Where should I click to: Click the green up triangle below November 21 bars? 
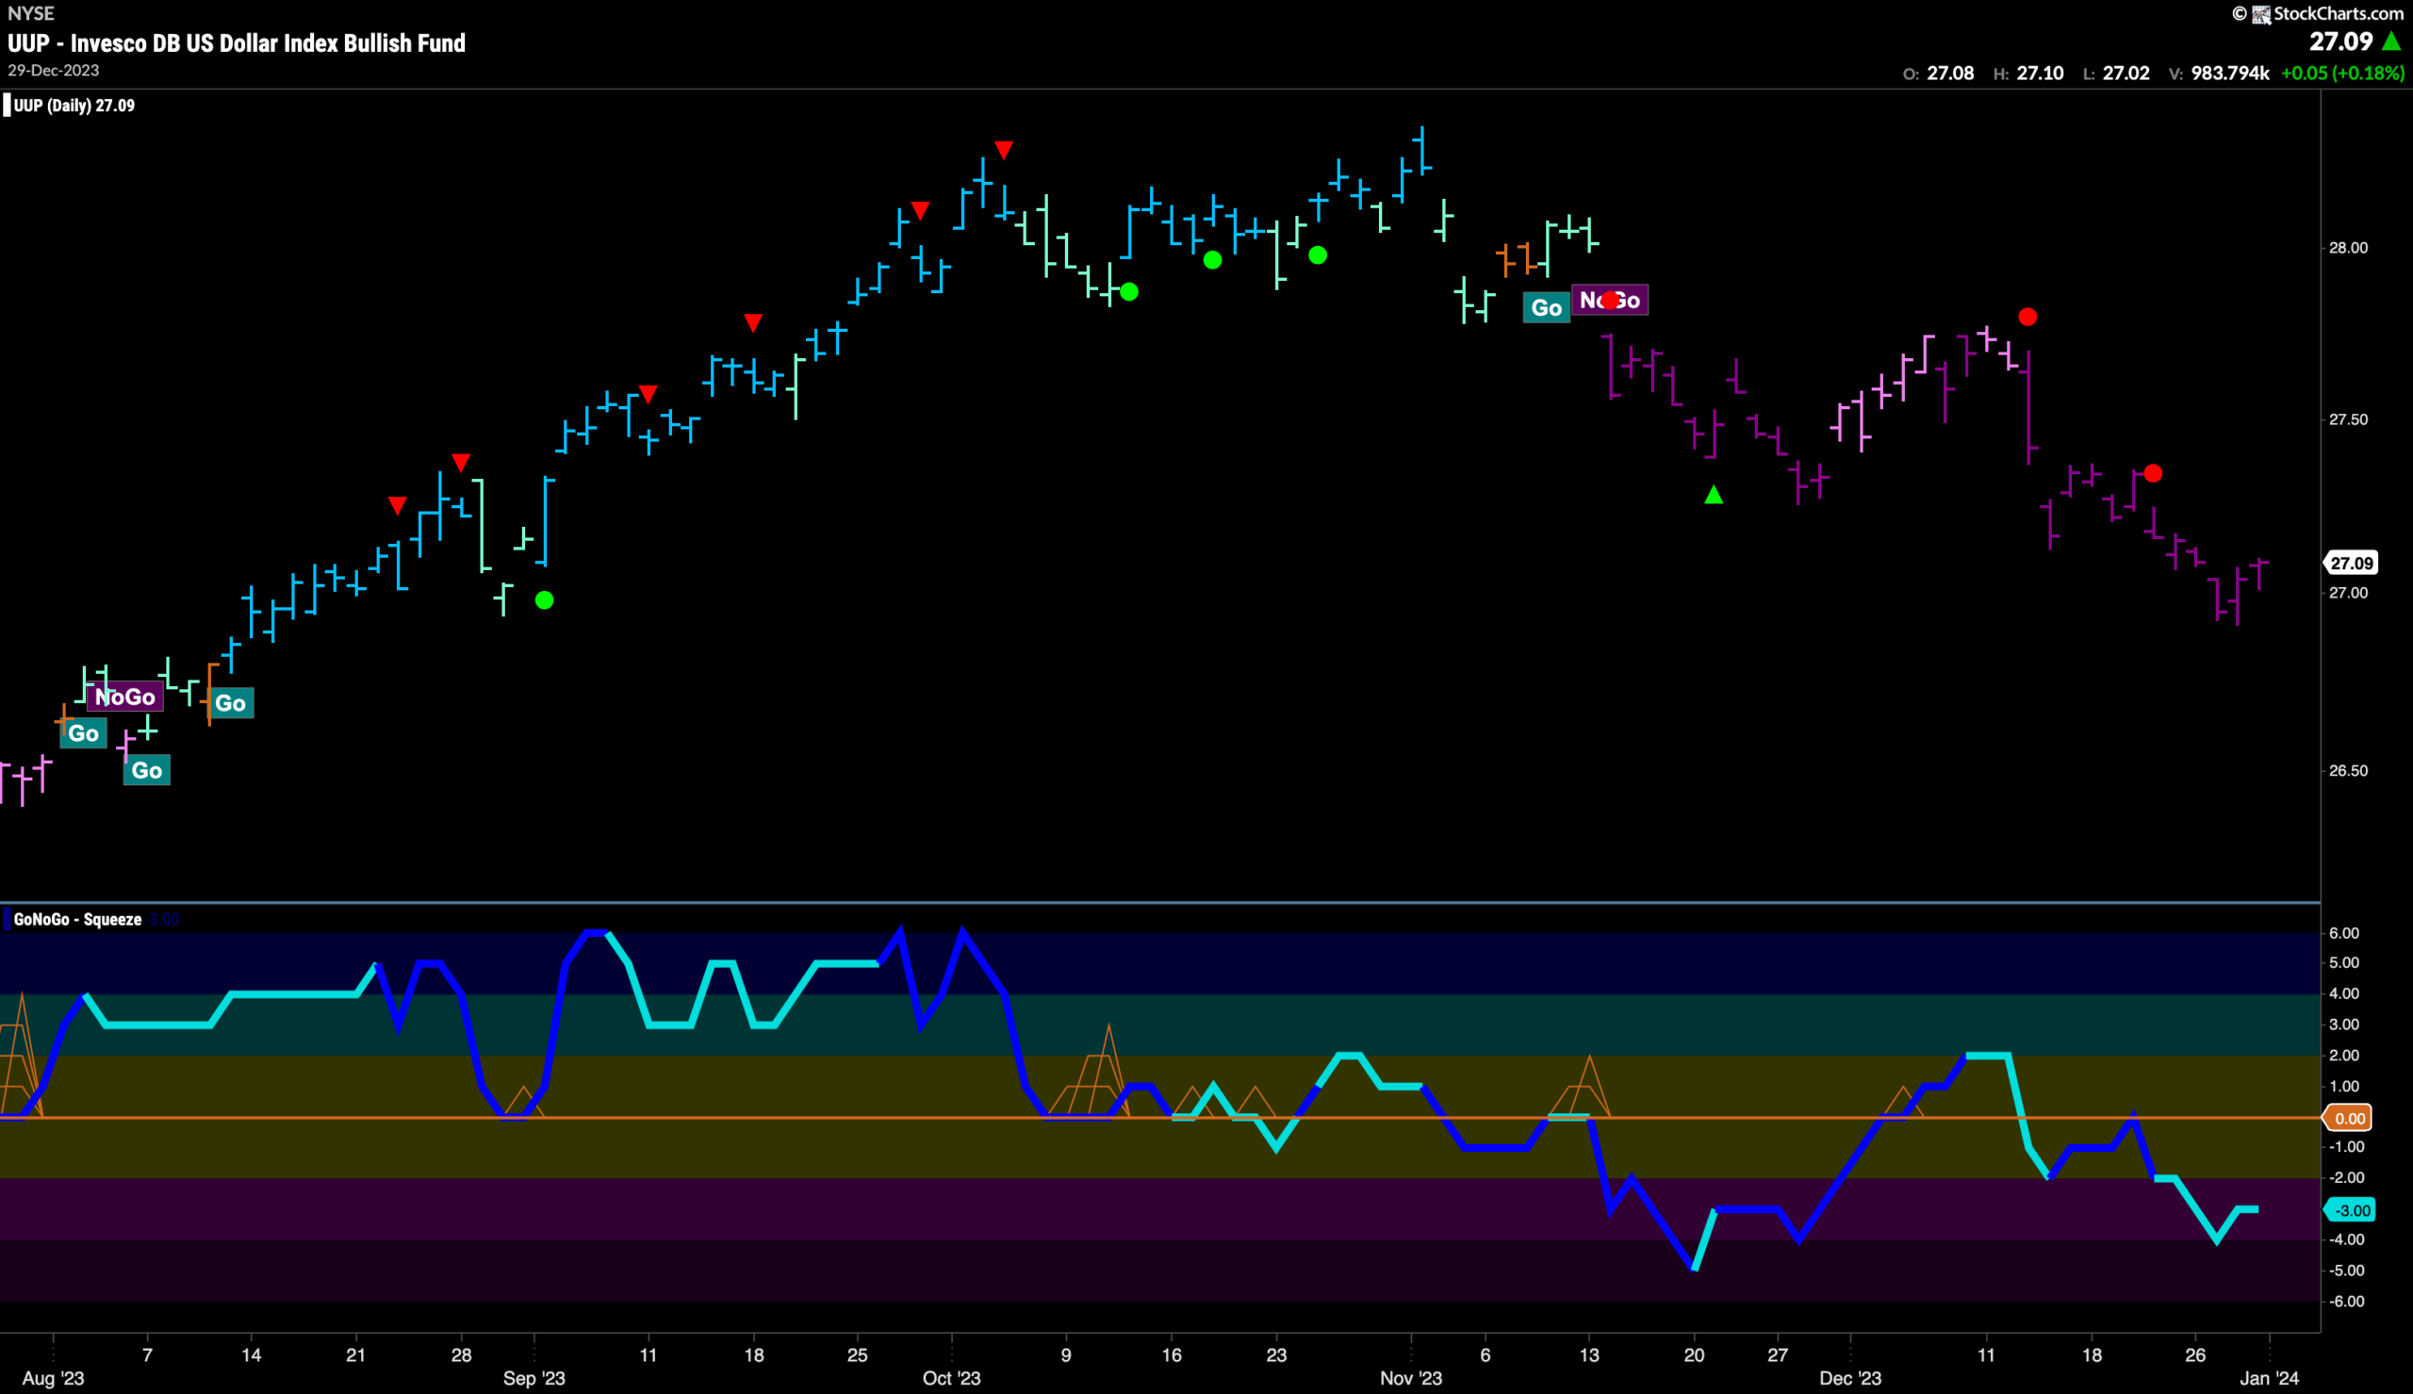(1714, 494)
